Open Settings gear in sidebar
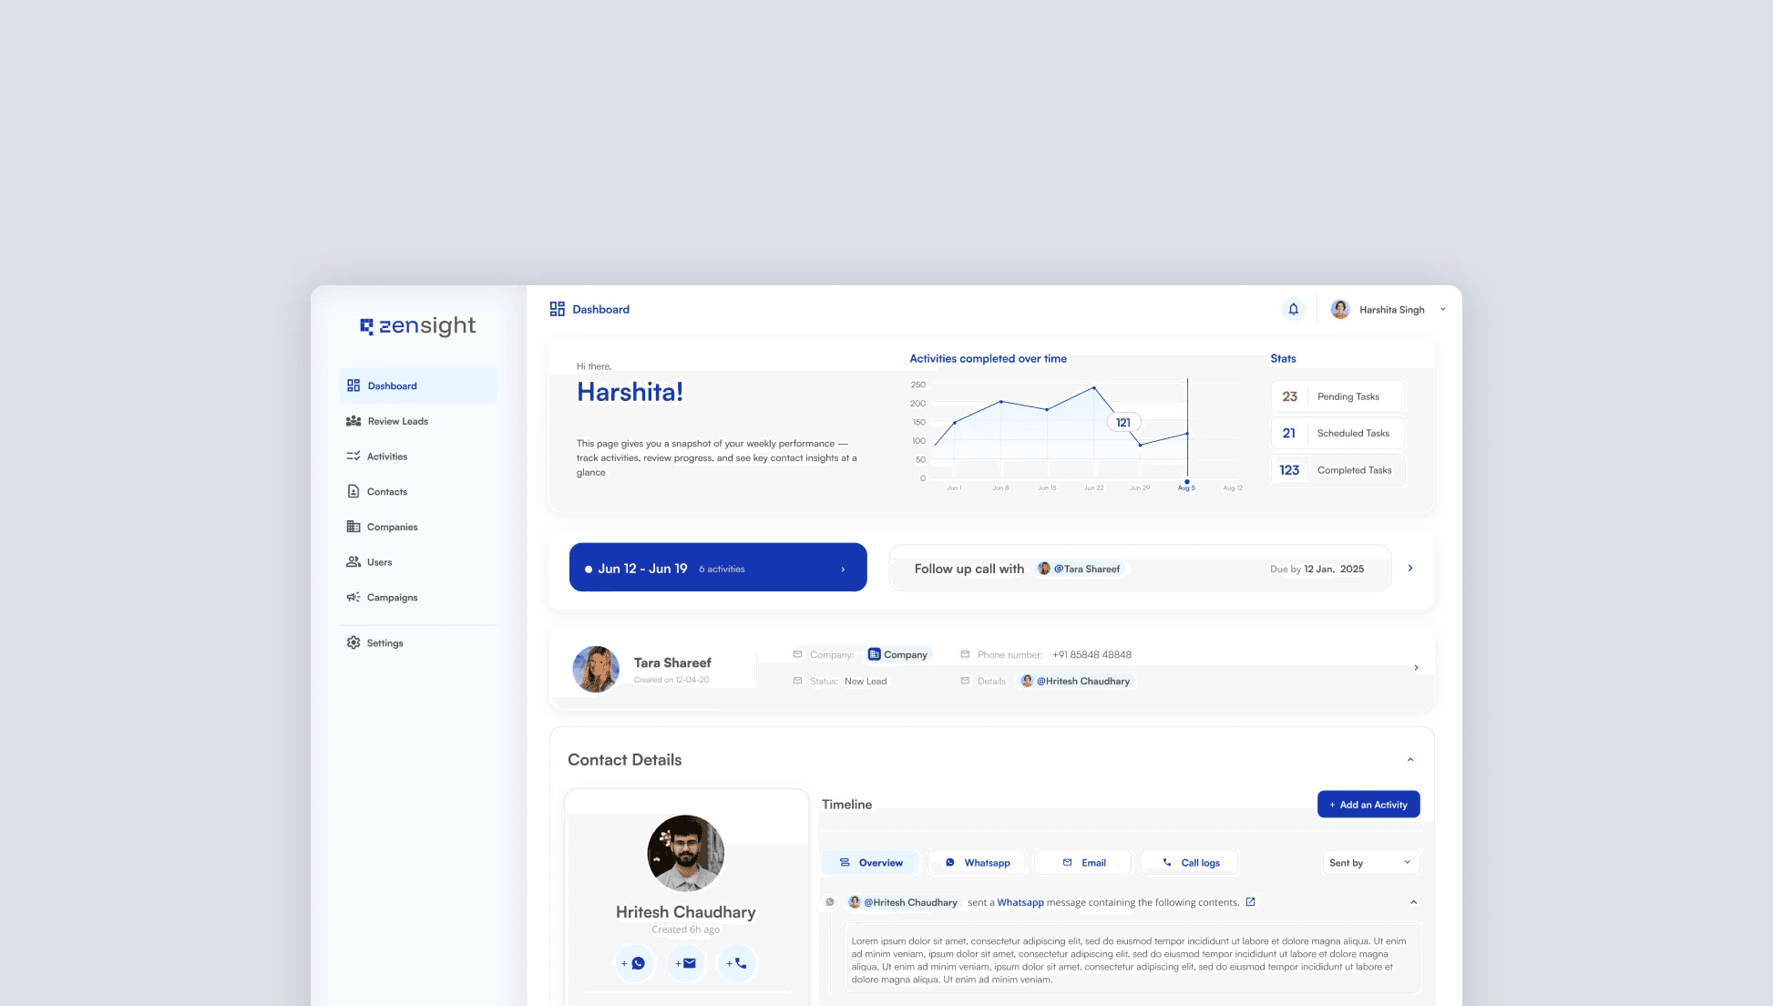Image resolution: width=1773 pixels, height=1006 pixels. tap(354, 642)
